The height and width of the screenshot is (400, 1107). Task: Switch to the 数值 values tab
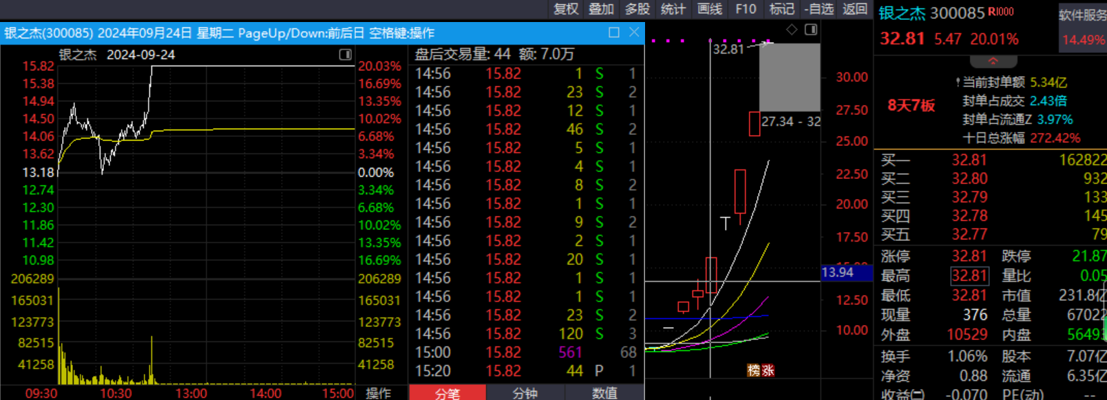604,392
